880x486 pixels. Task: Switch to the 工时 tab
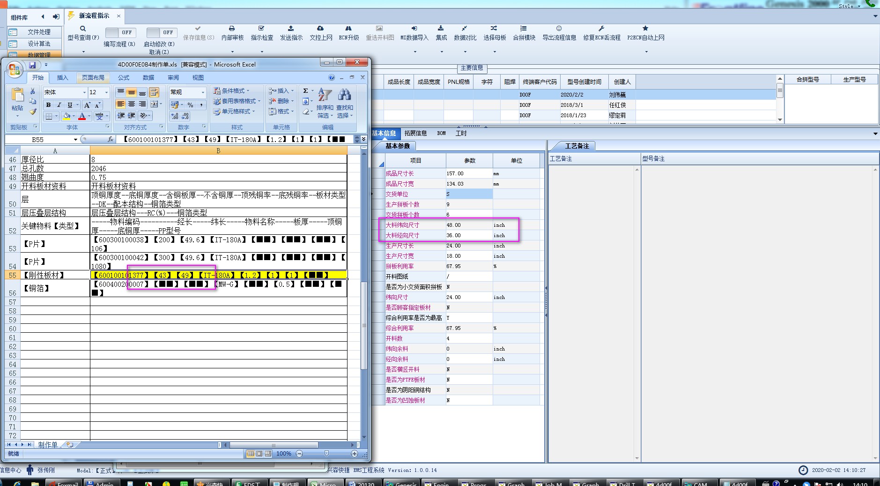[461, 134]
